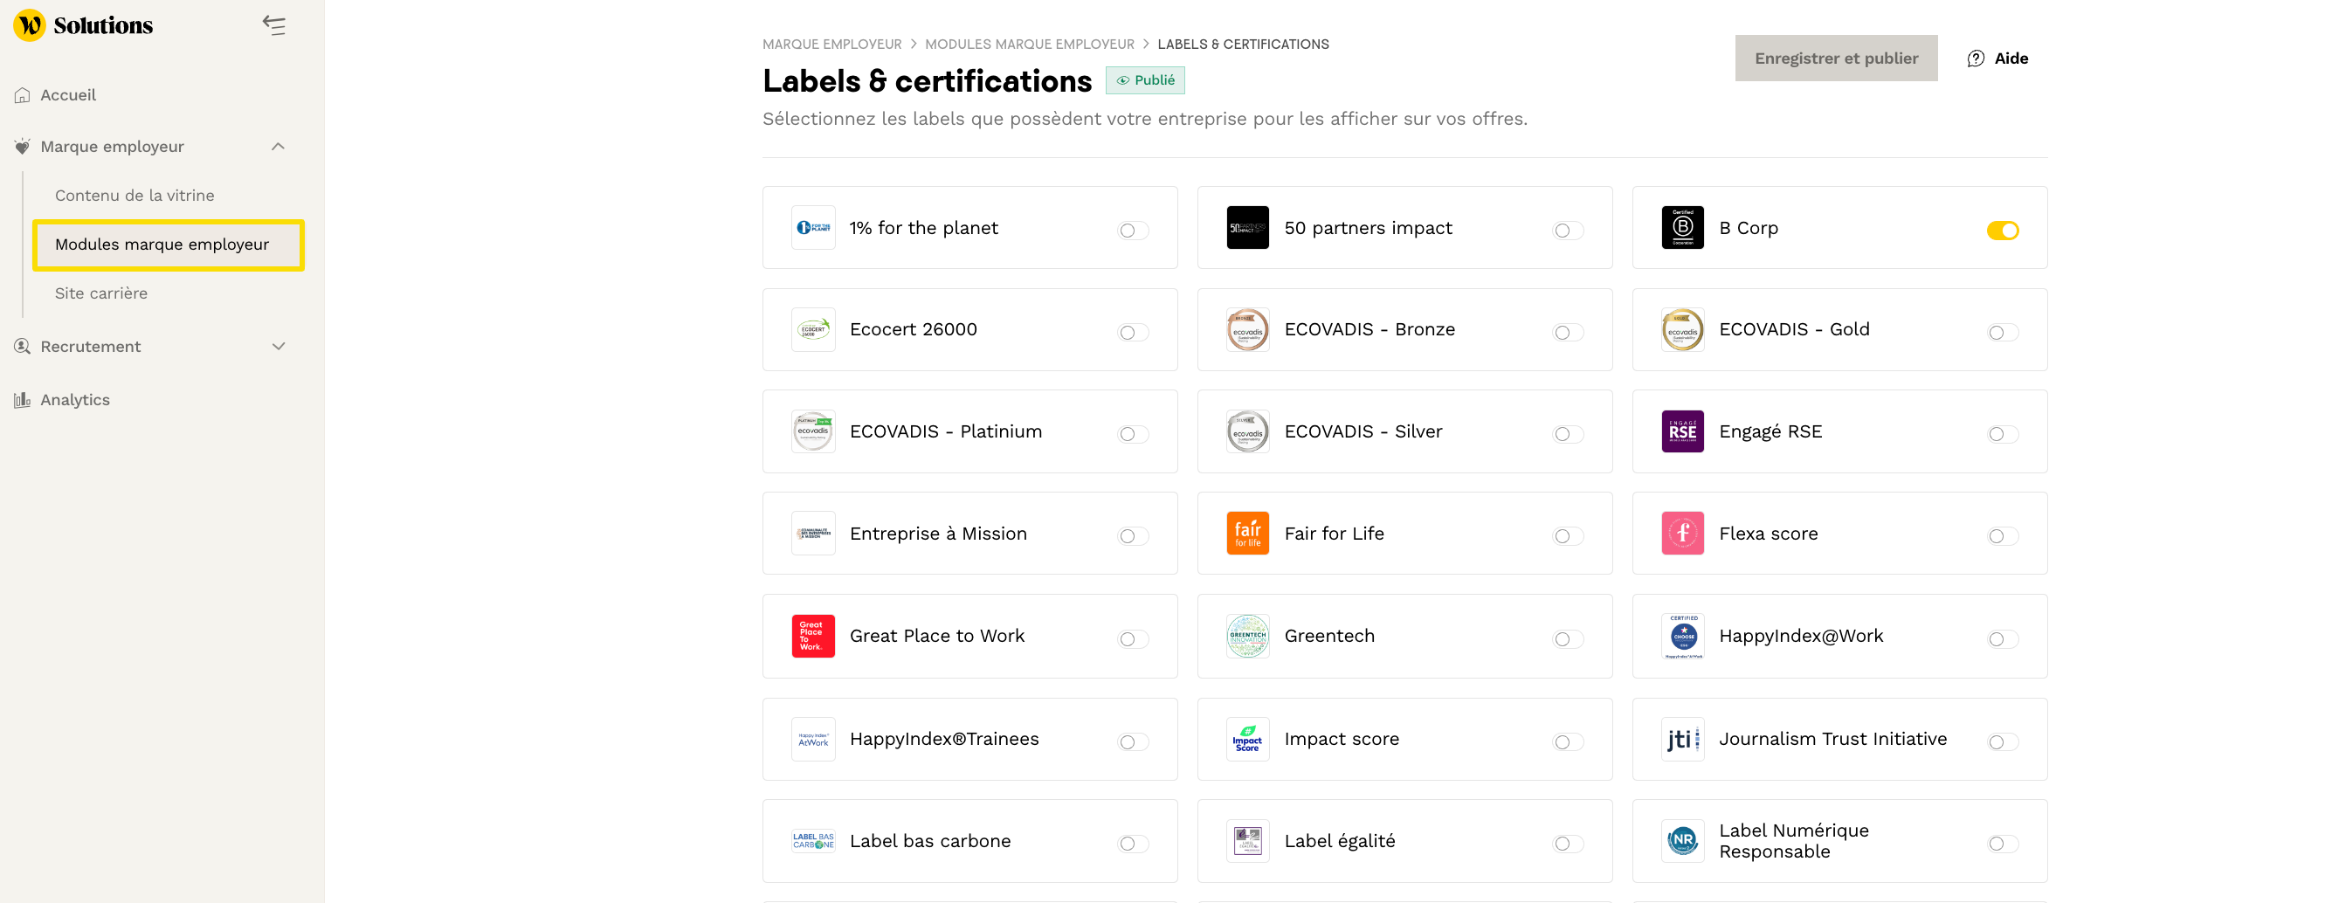This screenshot has height=903, width=2325.
Task: Click the Aide question mark icon
Action: tap(1975, 59)
